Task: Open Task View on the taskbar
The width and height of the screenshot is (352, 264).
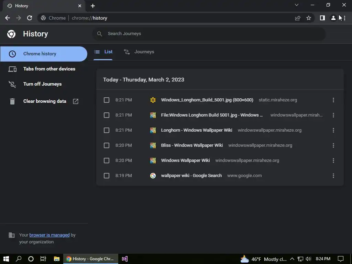Action: tap(43, 259)
